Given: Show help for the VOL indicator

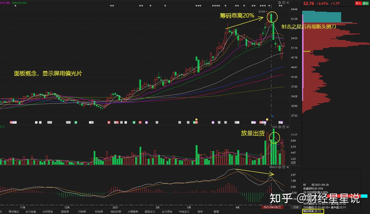Looking at the screenshot, I should point(284,127).
